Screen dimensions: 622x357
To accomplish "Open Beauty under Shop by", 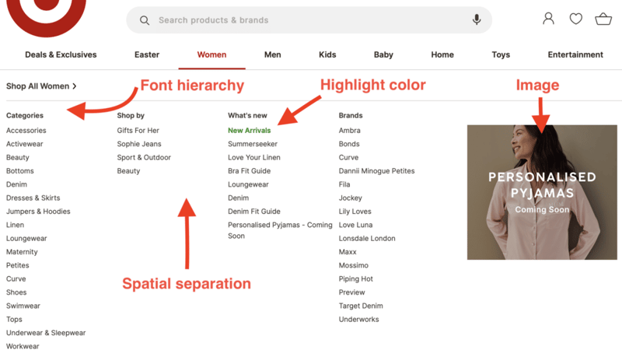I will click(x=128, y=171).
